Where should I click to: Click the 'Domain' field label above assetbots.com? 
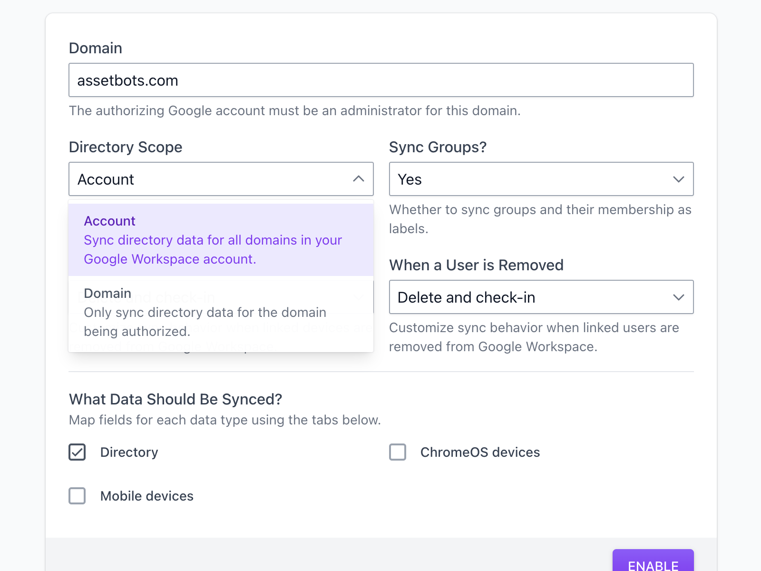(96, 48)
